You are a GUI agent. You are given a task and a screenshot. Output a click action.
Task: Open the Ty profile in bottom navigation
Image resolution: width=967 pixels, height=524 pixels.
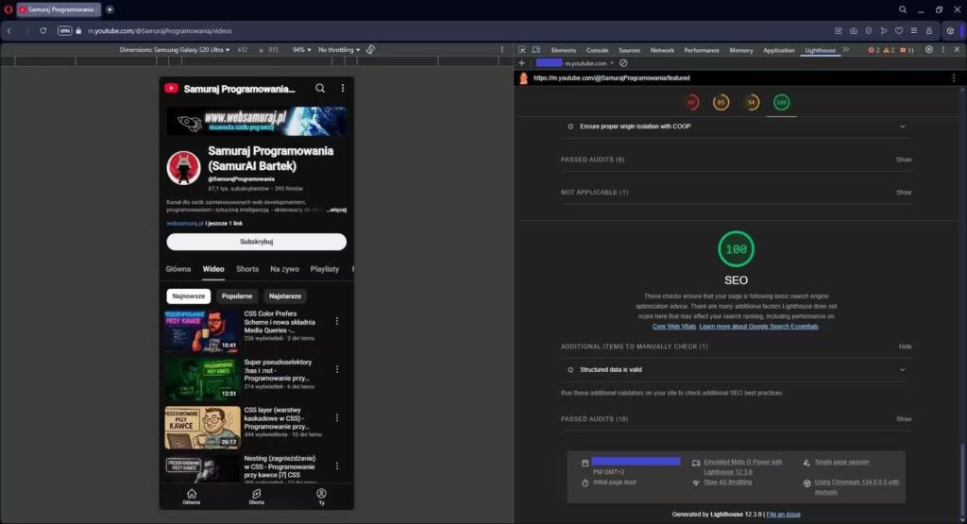click(321, 497)
